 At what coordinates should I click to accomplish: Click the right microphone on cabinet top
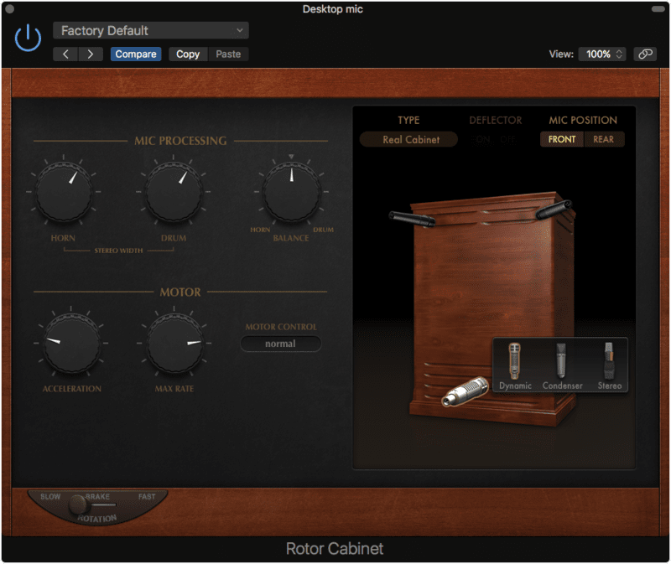click(x=554, y=209)
